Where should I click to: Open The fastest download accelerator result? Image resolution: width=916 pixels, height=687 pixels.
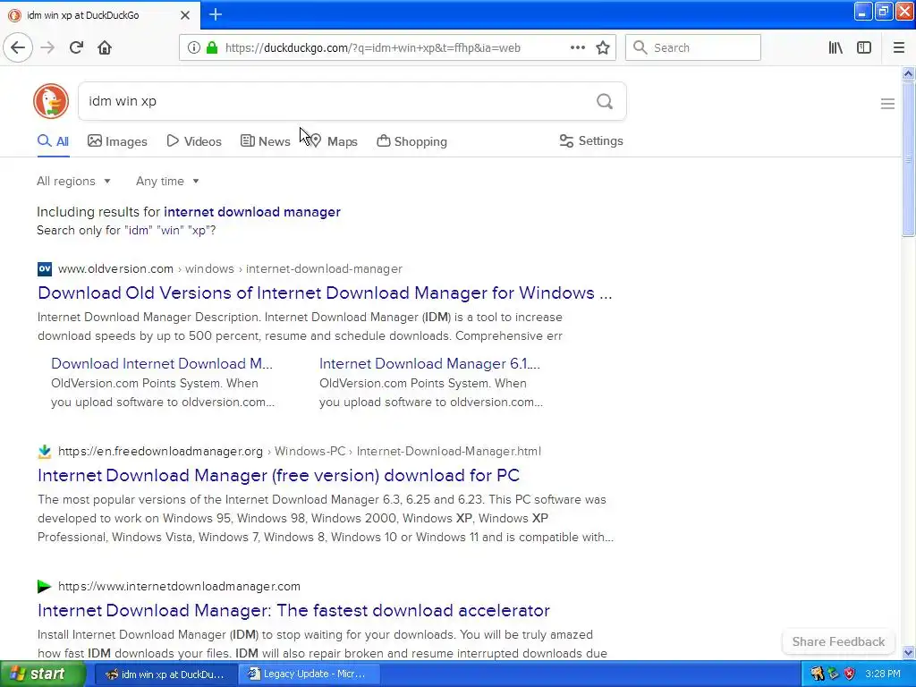pyautogui.click(x=293, y=610)
